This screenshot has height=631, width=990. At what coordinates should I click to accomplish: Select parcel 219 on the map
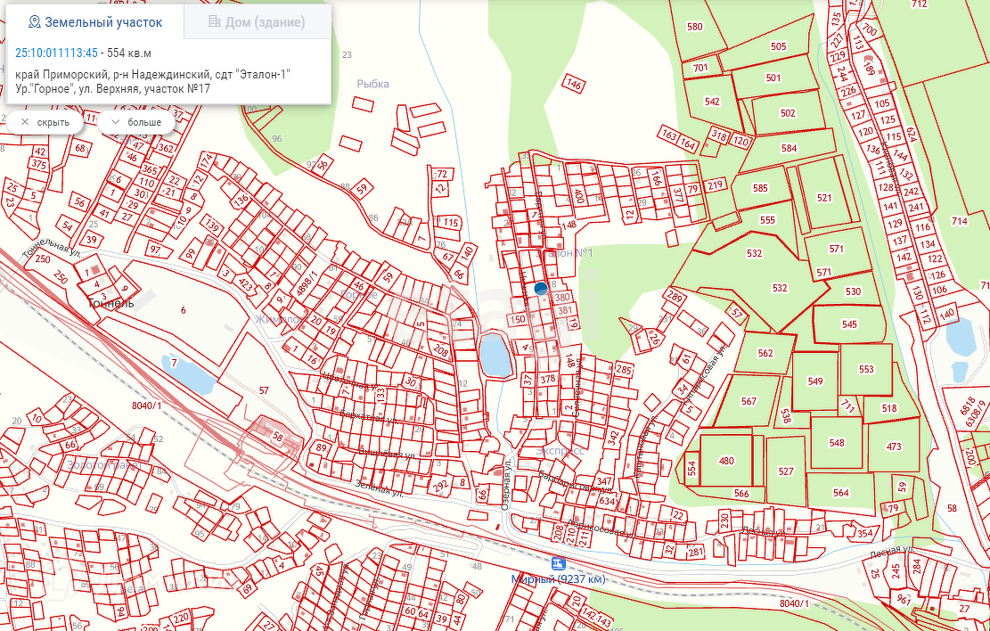[714, 185]
